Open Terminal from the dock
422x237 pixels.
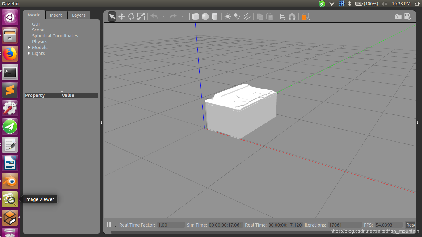10,72
